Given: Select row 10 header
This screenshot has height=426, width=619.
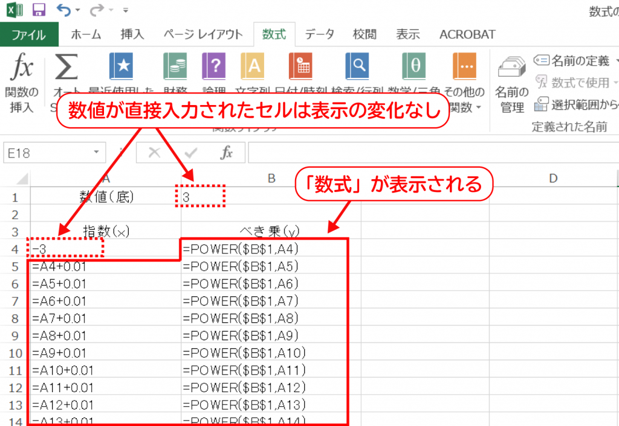Looking at the screenshot, I should point(15,353).
